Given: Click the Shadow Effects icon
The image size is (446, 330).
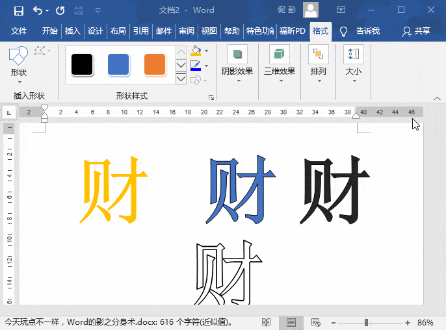Looking at the screenshot, I should tap(237, 55).
